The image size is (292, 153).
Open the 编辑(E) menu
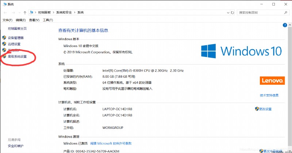click(x=21, y=20)
